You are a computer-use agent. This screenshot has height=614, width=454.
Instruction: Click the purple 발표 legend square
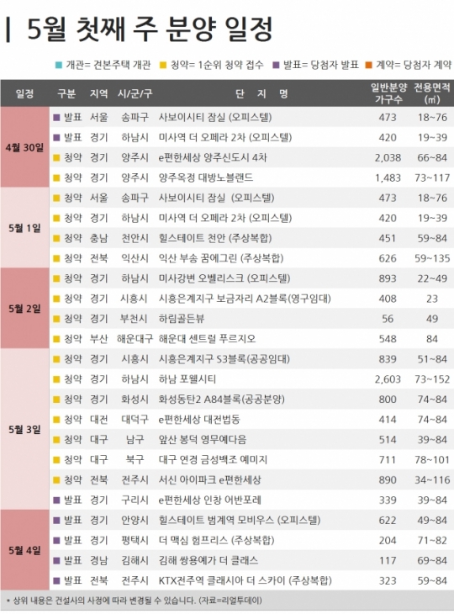click(276, 65)
